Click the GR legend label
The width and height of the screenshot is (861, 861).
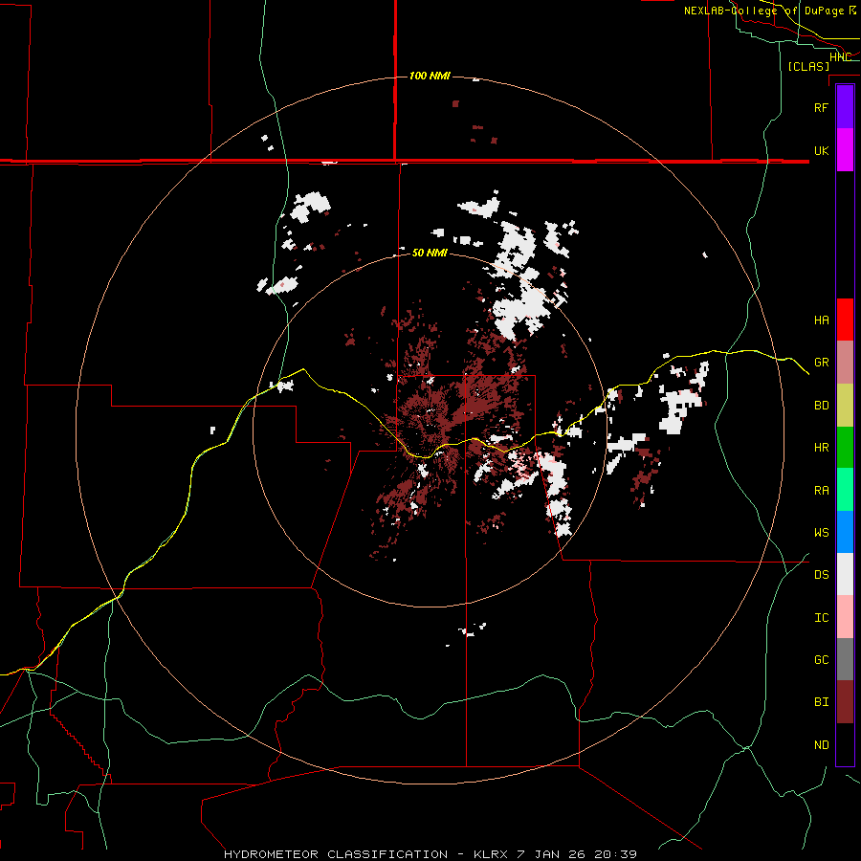(821, 363)
